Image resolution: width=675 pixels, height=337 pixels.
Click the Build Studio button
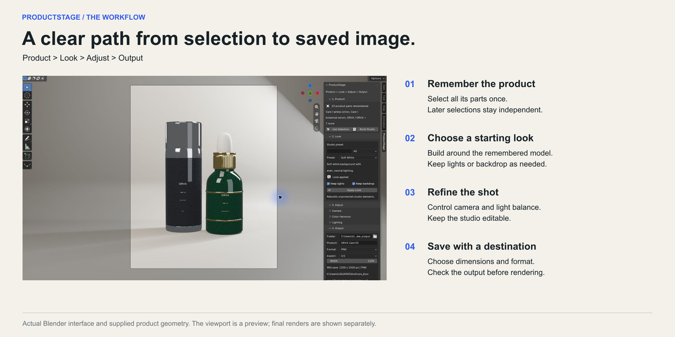pos(366,129)
